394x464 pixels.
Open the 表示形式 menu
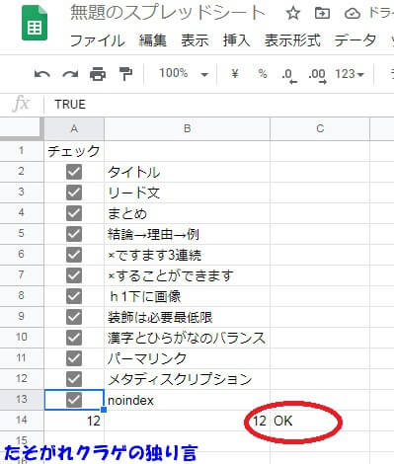point(292,40)
